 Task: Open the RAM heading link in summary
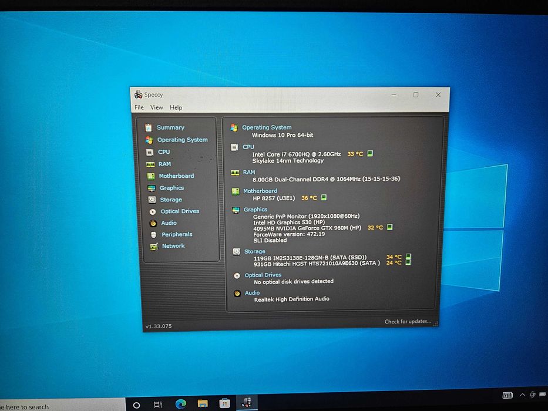pyautogui.click(x=249, y=172)
